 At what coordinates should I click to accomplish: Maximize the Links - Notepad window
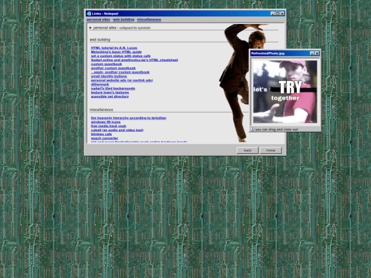pos(278,14)
